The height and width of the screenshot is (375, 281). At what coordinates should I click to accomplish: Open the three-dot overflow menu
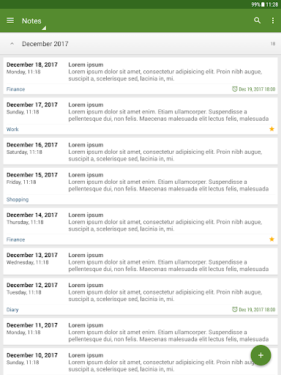pyautogui.click(x=273, y=21)
